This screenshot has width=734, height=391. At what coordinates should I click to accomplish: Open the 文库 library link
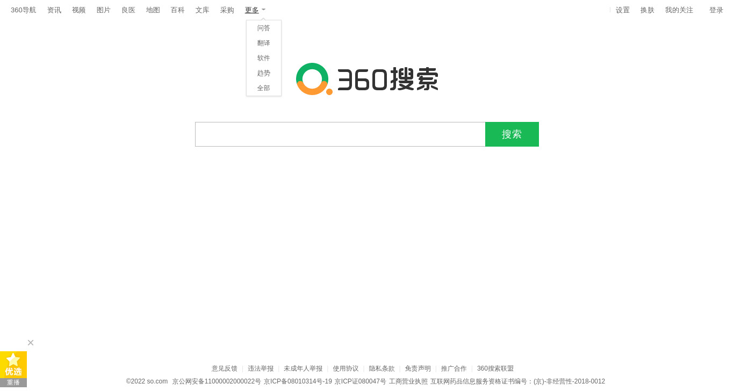[x=203, y=10]
